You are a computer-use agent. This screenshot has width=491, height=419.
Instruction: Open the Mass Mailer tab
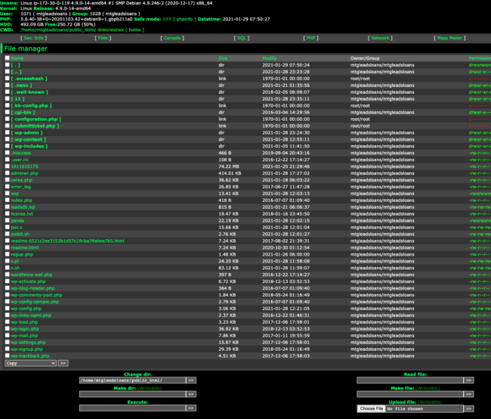(x=449, y=38)
